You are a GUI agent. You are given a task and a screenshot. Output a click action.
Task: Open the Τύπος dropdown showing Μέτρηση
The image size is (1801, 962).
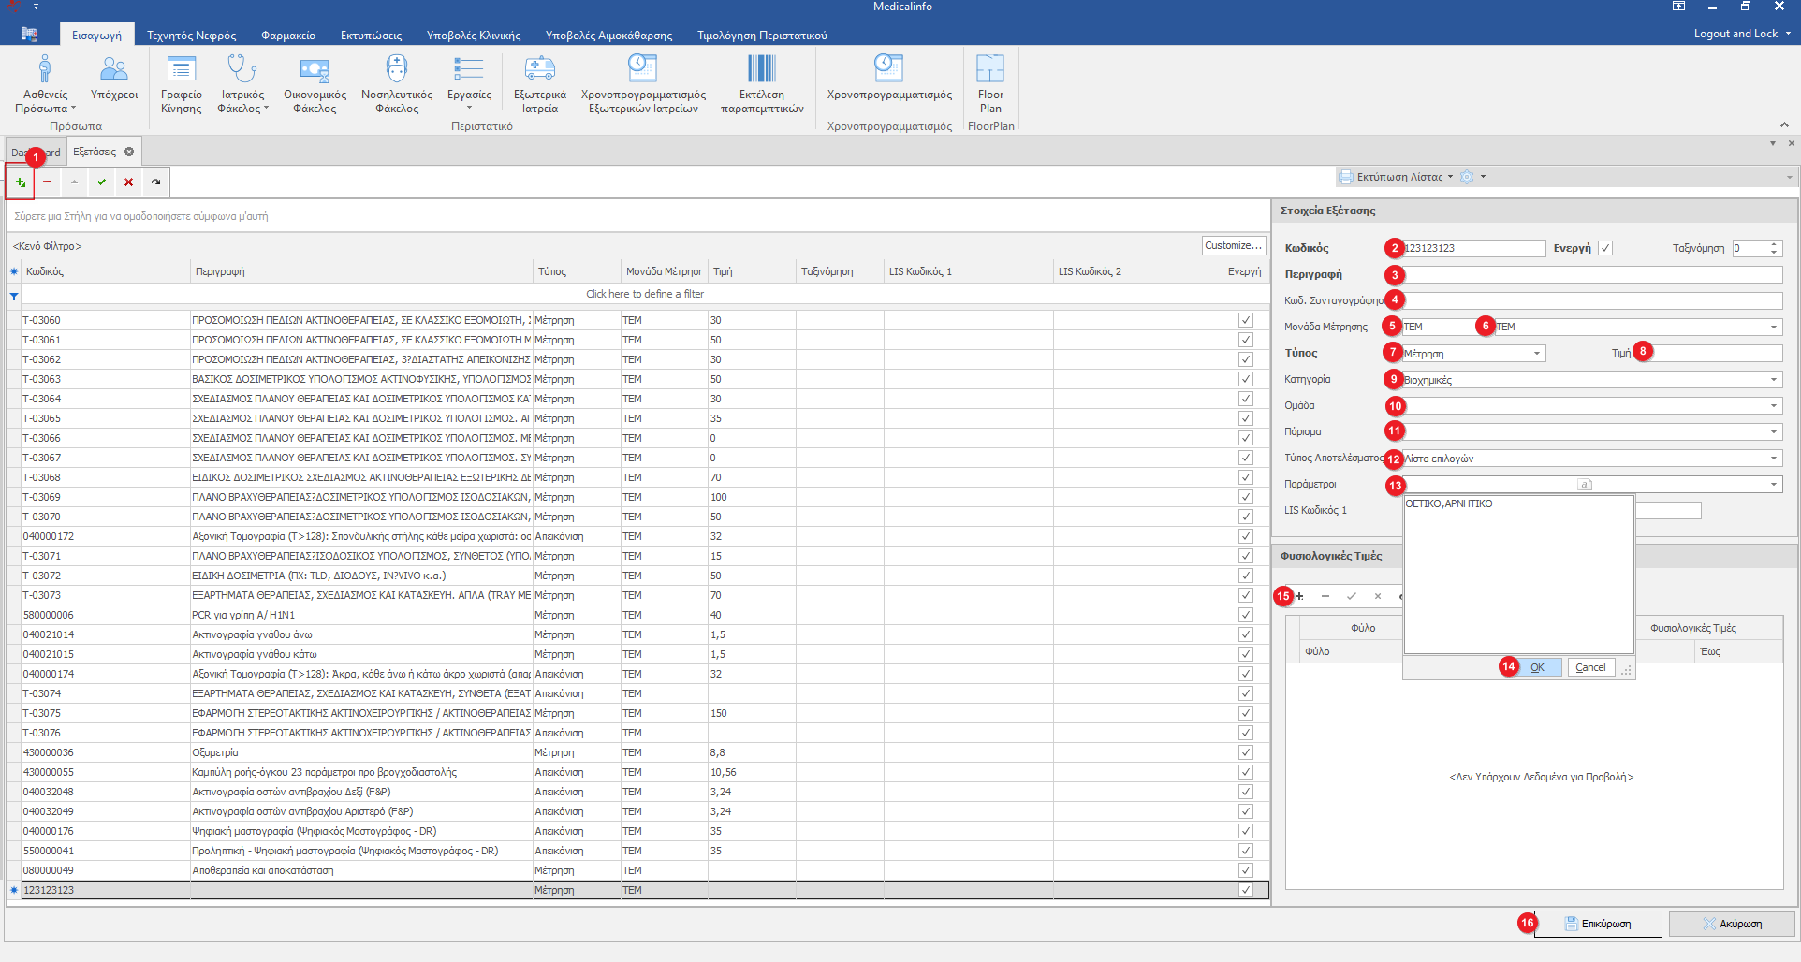click(1536, 354)
